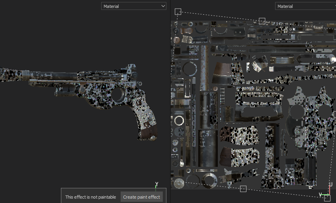336x203 pixels.
Task: Open the Material dropdown in the 3D viewport
Action: tap(133, 6)
